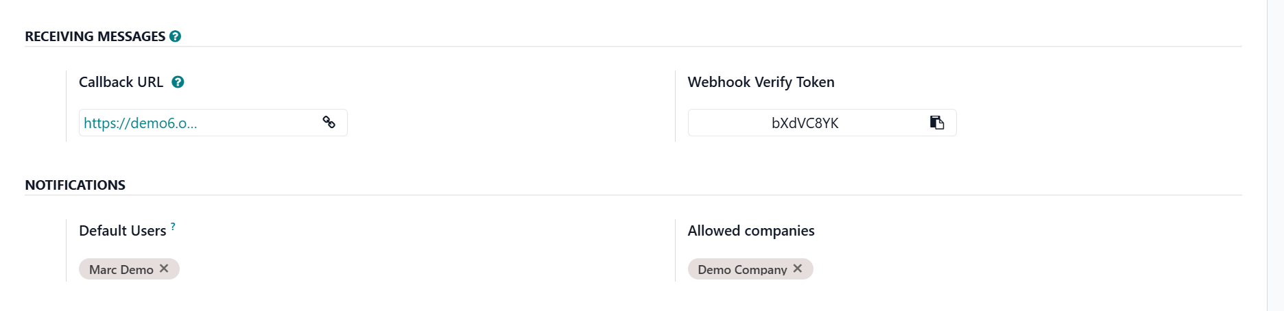This screenshot has width=1284, height=311.
Task: Click the Default Users label
Action: click(x=122, y=231)
